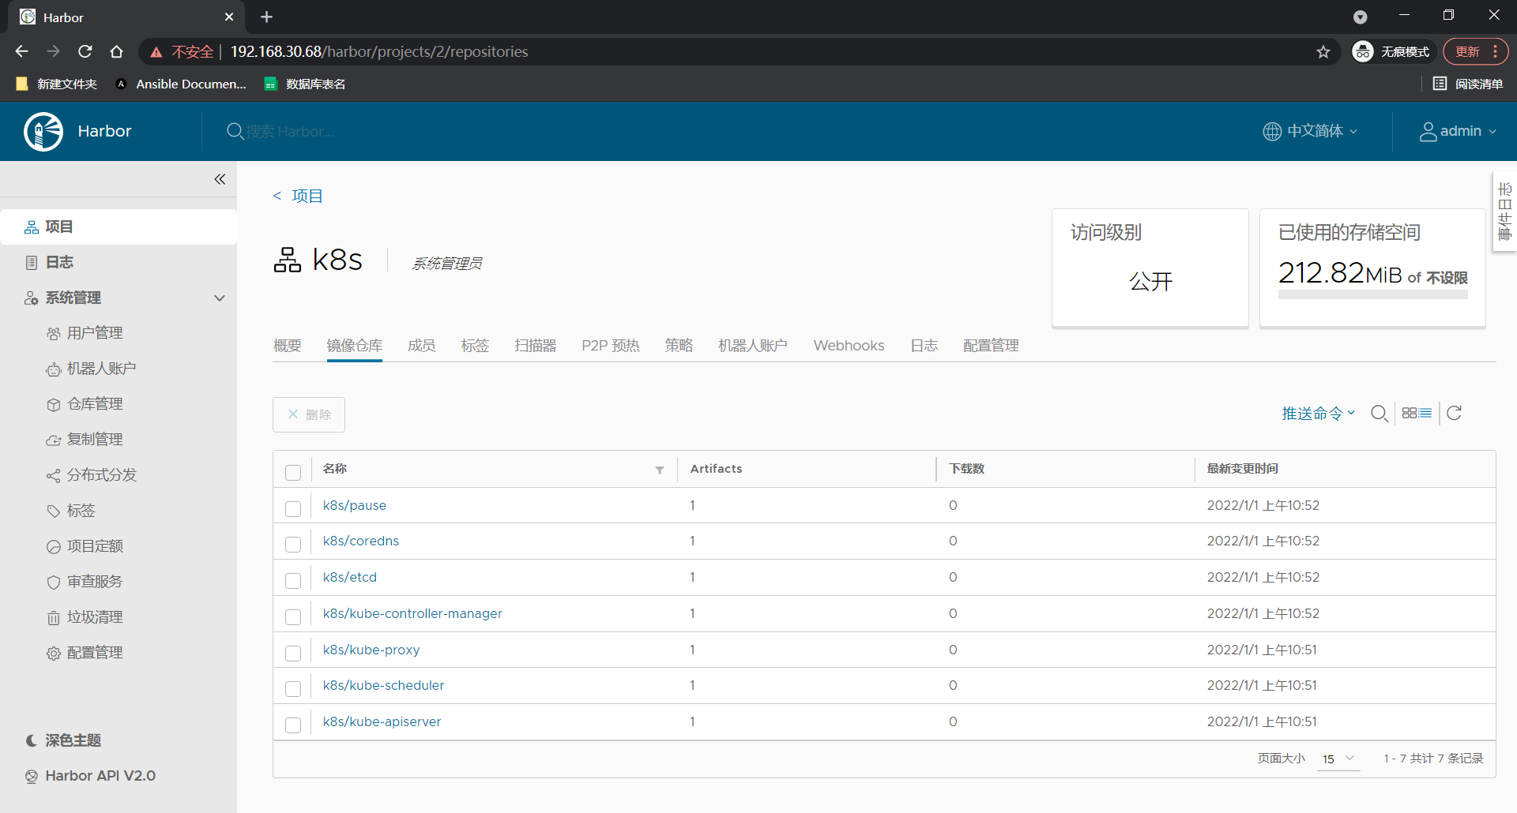This screenshot has width=1517, height=813.
Task: Check the k8s/kube-controller-manager row checkbox
Action: [x=293, y=616]
